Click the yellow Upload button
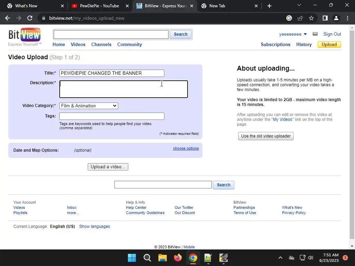Image resolution: width=355 pixels, height=266 pixels. [329, 45]
